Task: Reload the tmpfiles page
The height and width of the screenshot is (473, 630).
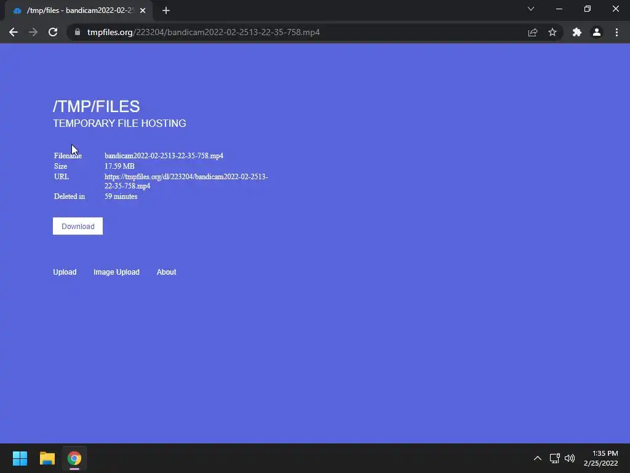Action: [53, 32]
